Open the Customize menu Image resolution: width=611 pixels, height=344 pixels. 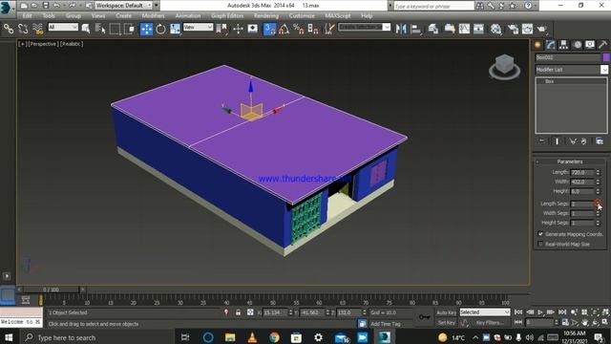tap(302, 15)
